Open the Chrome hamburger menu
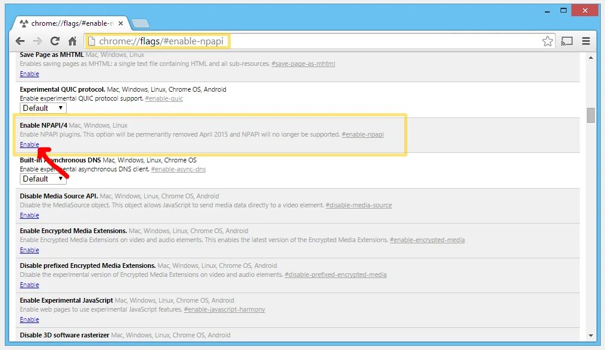 [586, 41]
